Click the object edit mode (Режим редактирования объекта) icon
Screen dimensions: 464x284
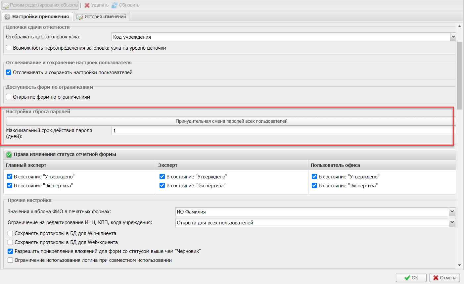(6, 5)
